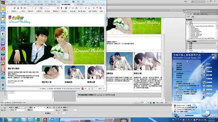Open the link field dropdown in properties panel
This screenshot has width=218, height=122.
[54, 110]
